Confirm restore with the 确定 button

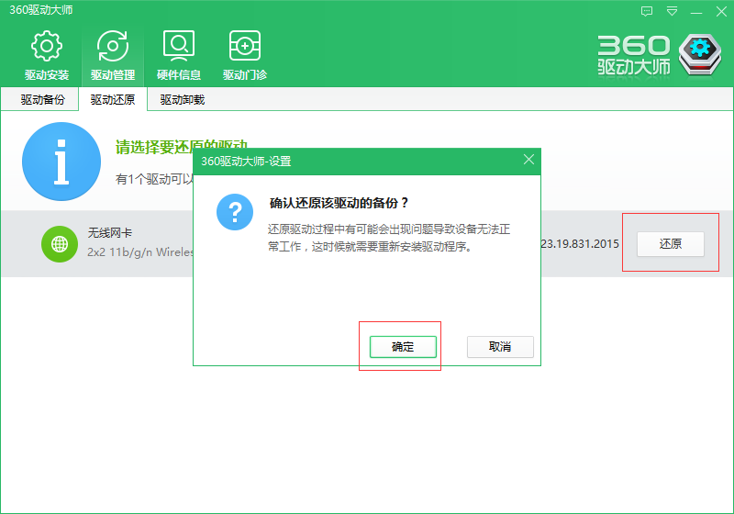(x=403, y=347)
